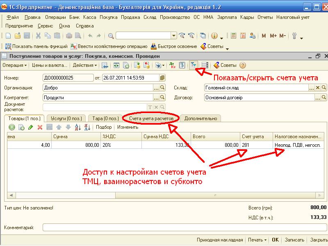Viewport: 328px width, 246px height.
Task: Open Договор lookup with magnifier icon
Action: click(324, 98)
